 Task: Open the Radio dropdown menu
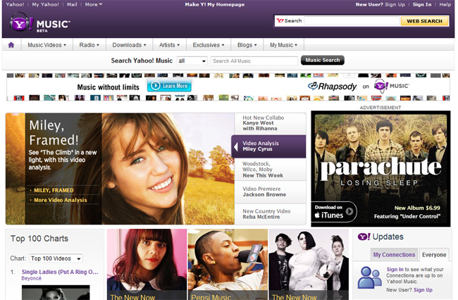click(89, 45)
